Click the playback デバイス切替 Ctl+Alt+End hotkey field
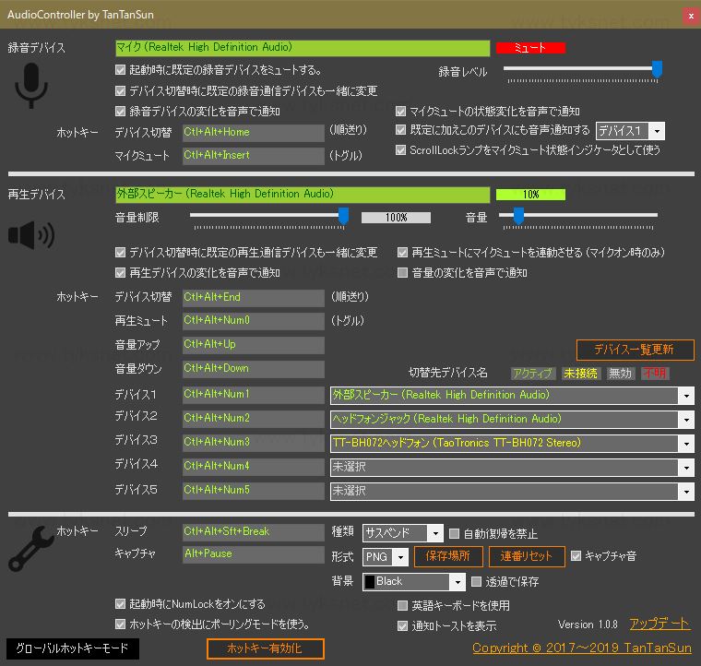The height and width of the screenshot is (666, 701). [x=254, y=298]
